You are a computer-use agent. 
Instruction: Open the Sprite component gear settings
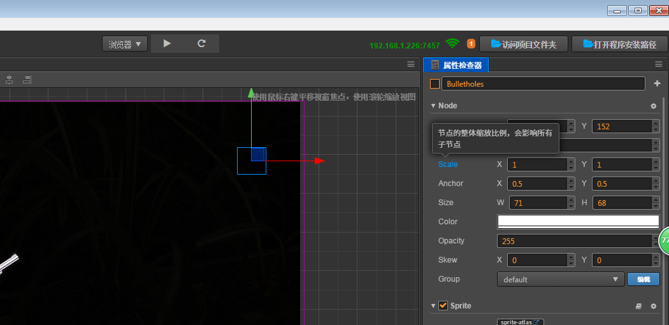coord(653,307)
